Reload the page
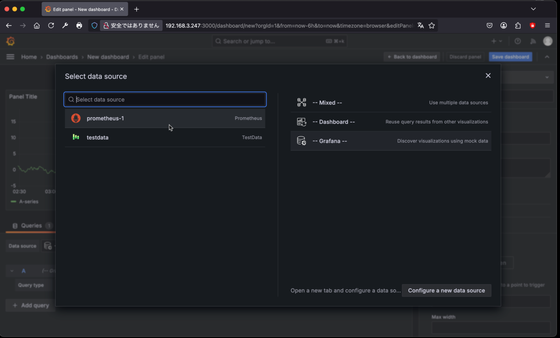 (x=51, y=26)
